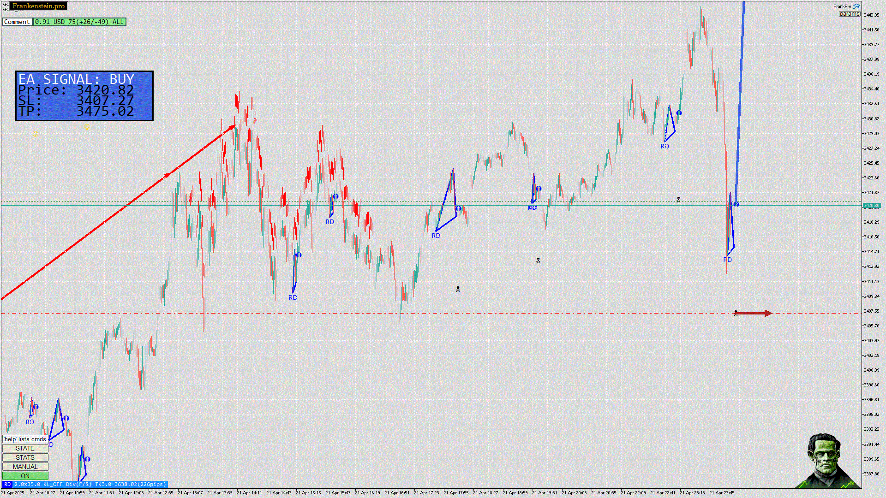The width and height of the screenshot is (886, 498).
Task: Toggle the green ON button
Action: click(25, 476)
